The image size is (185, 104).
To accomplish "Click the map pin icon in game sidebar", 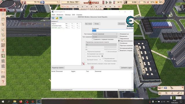I will pos(3,51).
